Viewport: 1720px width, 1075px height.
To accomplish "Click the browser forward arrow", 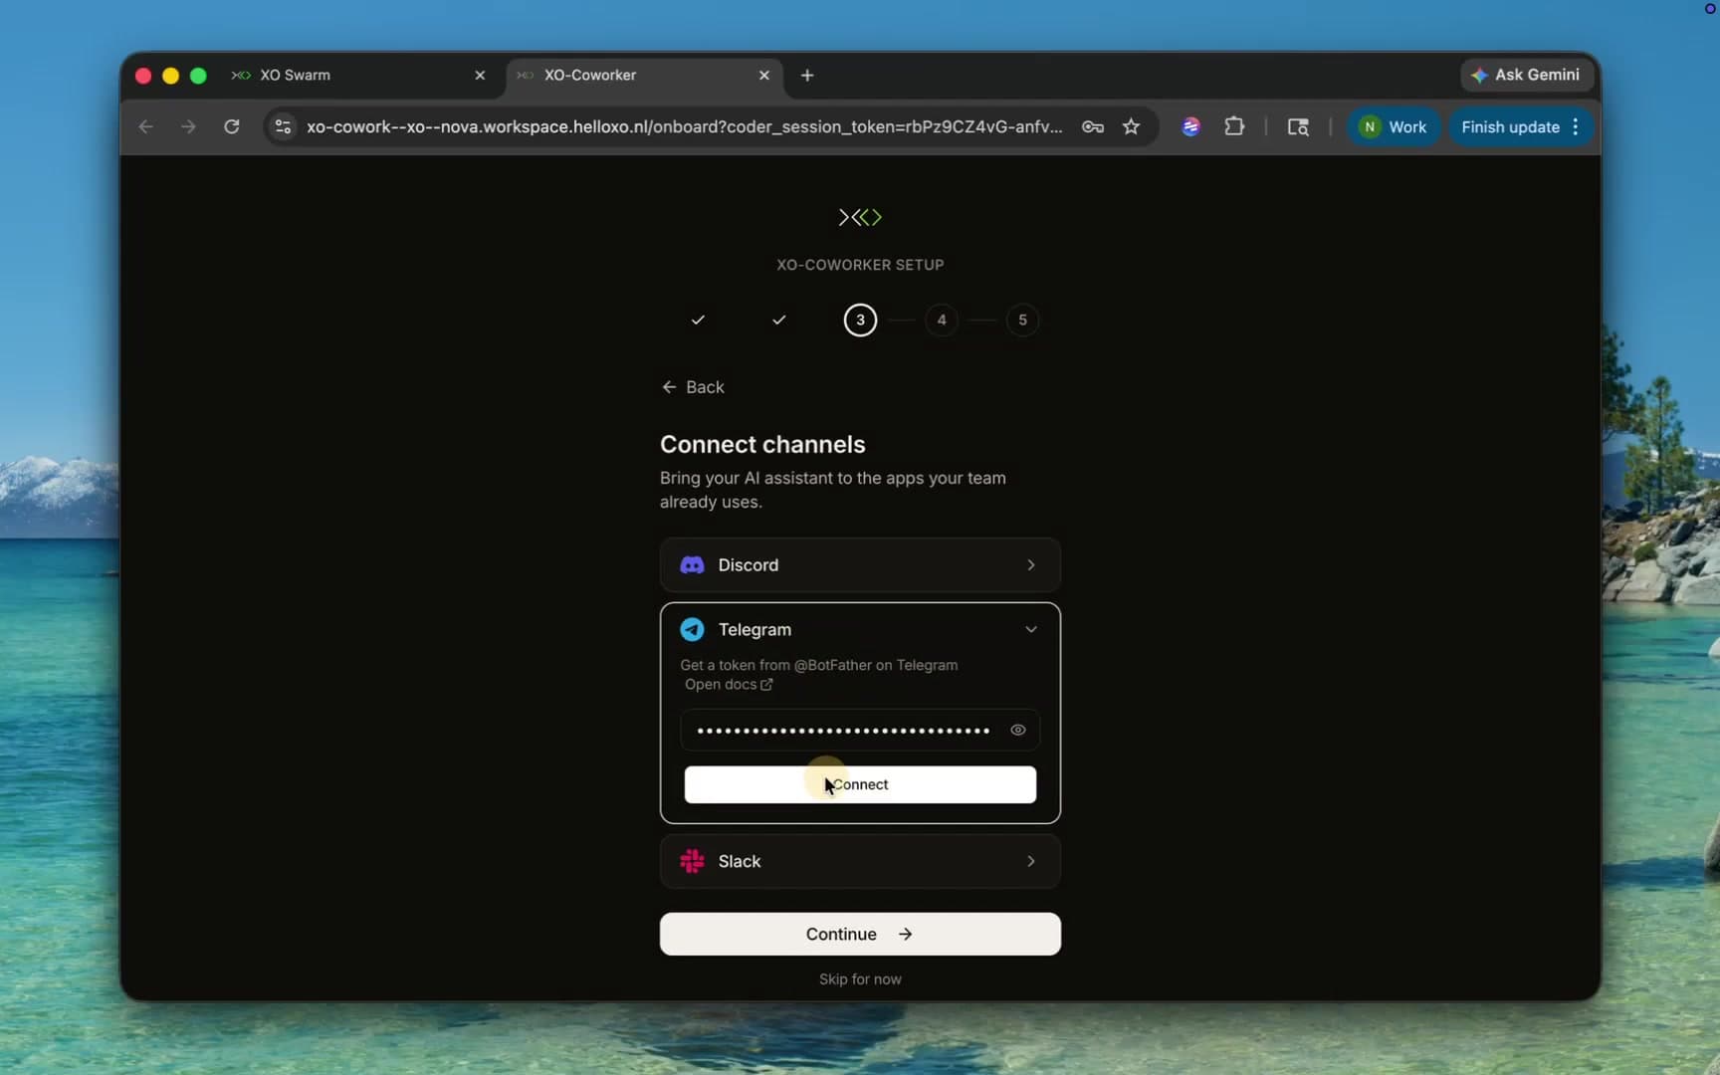I will pyautogui.click(x=188, y=126).
